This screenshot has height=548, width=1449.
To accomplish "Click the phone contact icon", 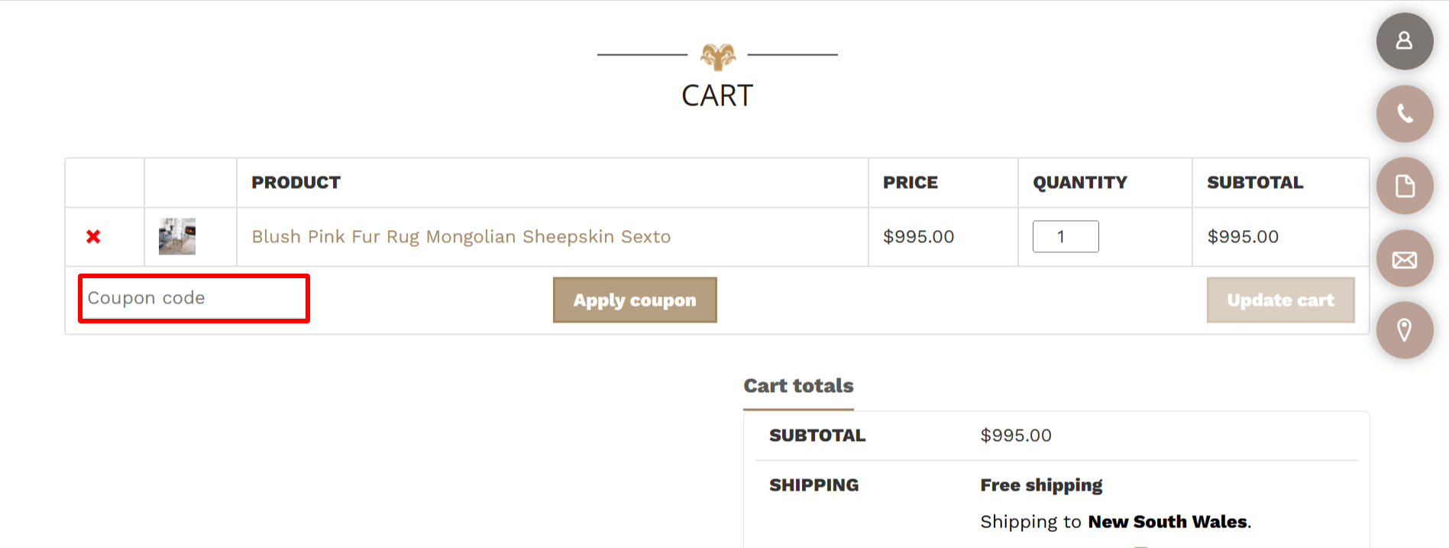I will pyautogui.click(x=1404, y=114).
